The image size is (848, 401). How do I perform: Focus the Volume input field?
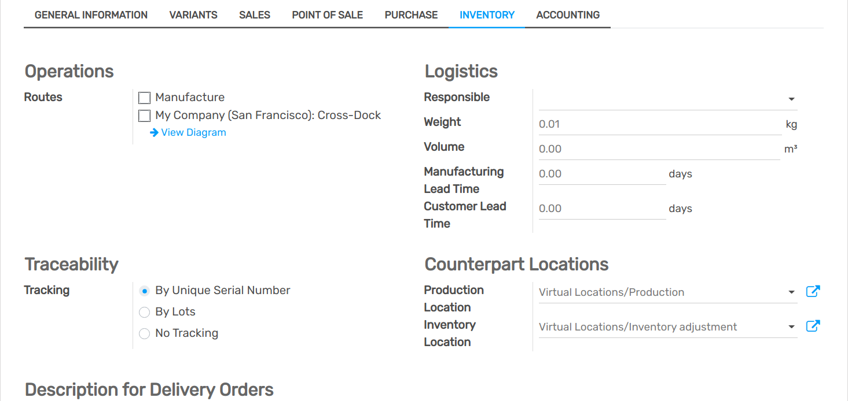click(659, 149)
